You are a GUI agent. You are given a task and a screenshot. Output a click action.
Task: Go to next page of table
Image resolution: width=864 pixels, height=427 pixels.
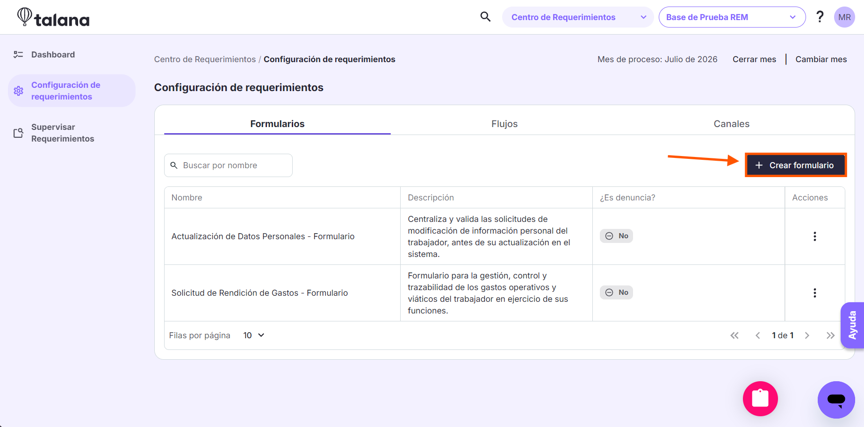click(807, 335)
